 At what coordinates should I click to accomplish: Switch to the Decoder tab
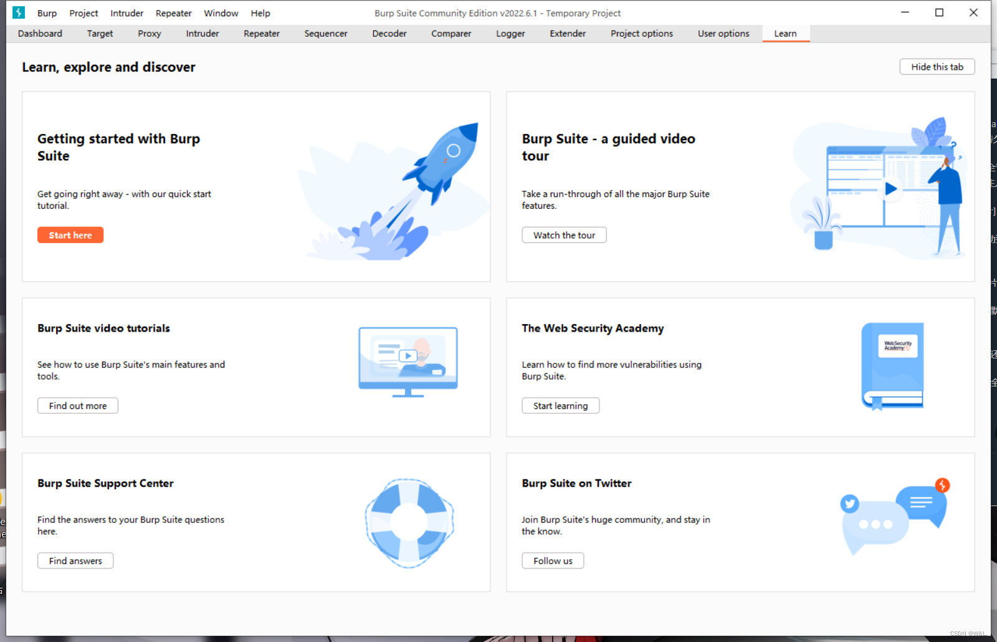tap(389, 34)
